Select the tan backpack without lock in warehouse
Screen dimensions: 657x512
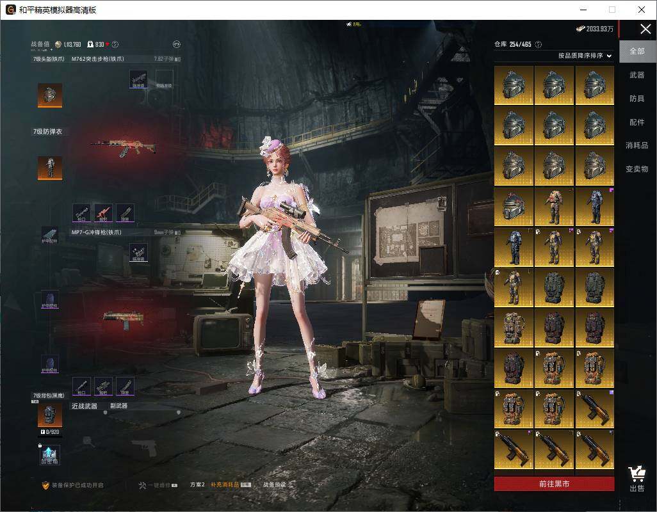pyautogui.click(x=514, y=328)
